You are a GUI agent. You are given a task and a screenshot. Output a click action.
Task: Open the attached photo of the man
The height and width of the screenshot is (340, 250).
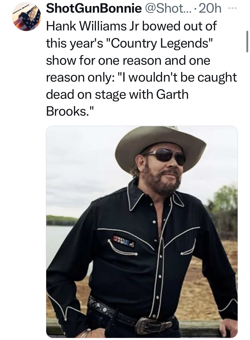142,231
